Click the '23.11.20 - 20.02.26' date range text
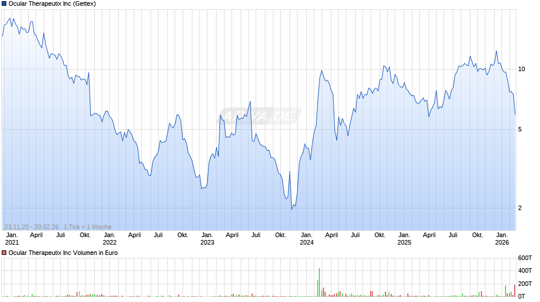This screenshot has width=540, height=302. pyautogui.click(x=32, y=227)
